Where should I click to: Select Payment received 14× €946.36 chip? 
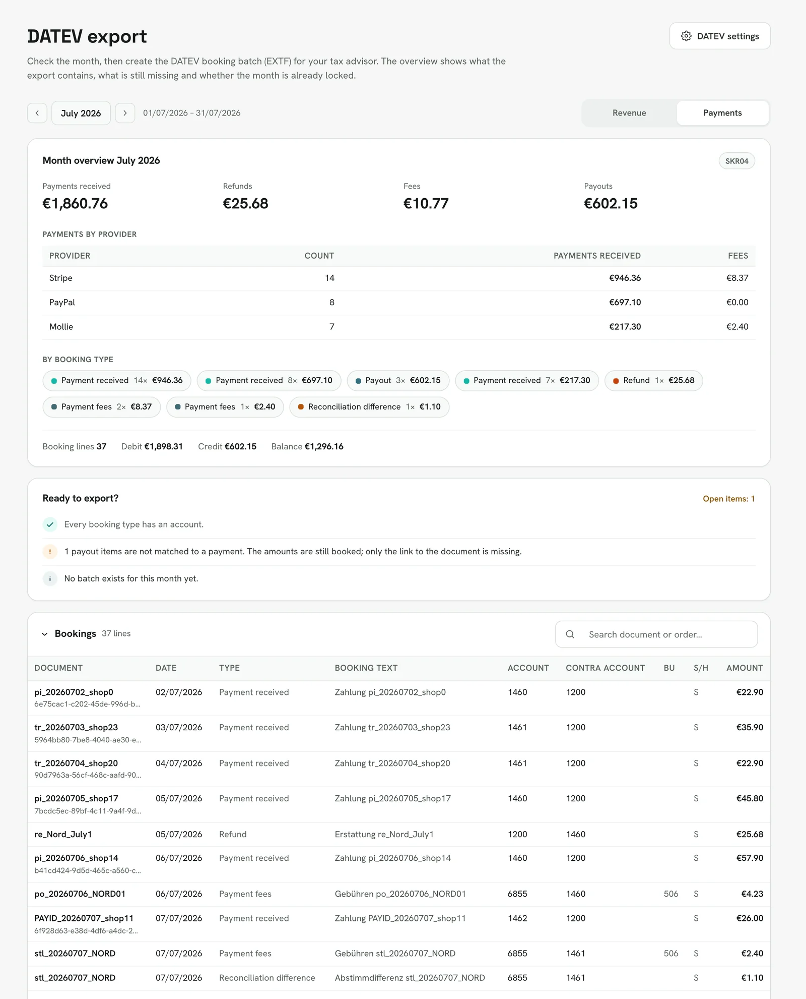click(117, 381)
